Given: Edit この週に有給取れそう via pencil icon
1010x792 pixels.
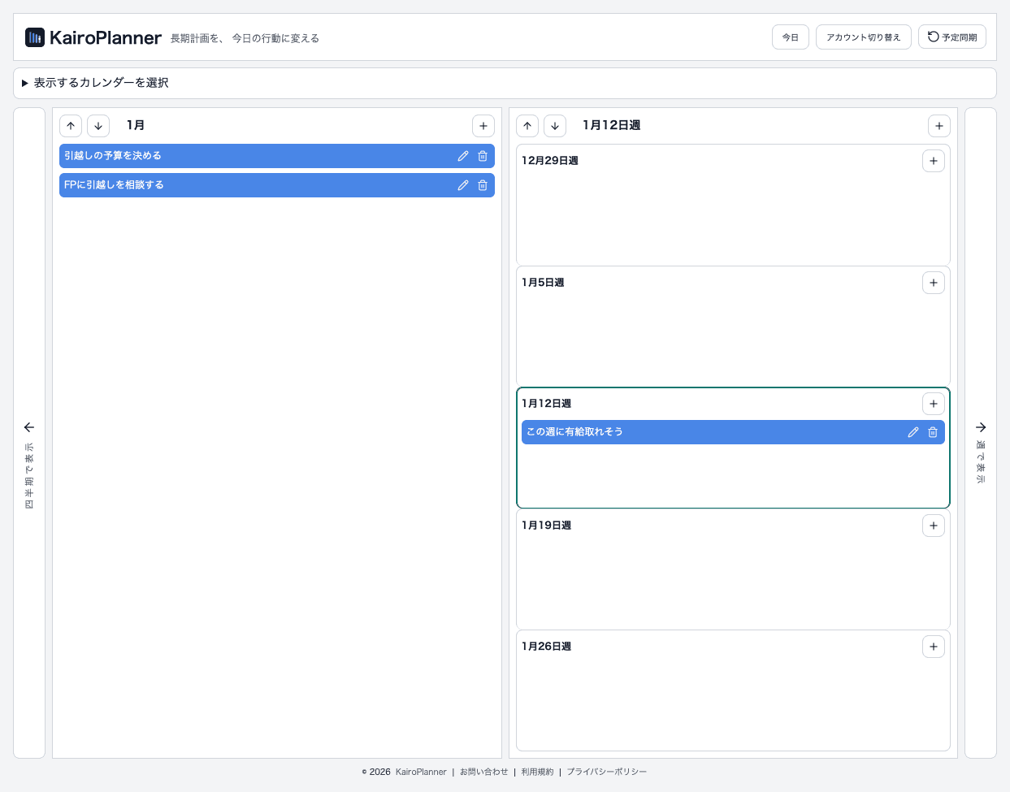Looking at the screenshot, I should pyautogui.click(x=912, y=431).
